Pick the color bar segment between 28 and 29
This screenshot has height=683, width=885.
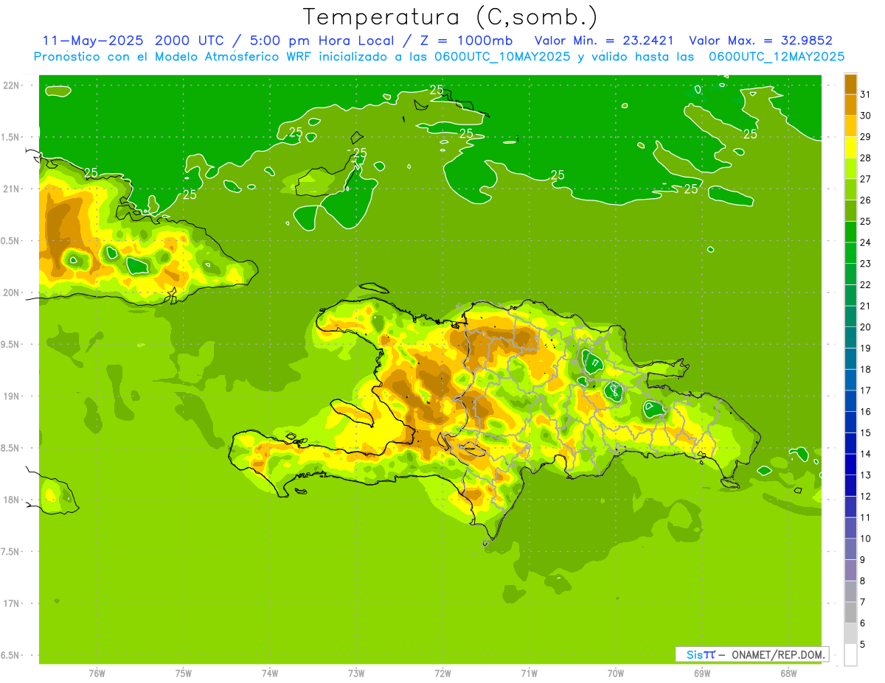click(850, 147)
